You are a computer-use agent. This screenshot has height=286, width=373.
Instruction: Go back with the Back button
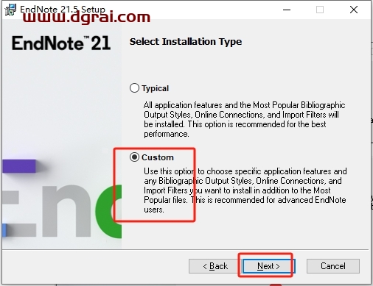coord(215,266)
